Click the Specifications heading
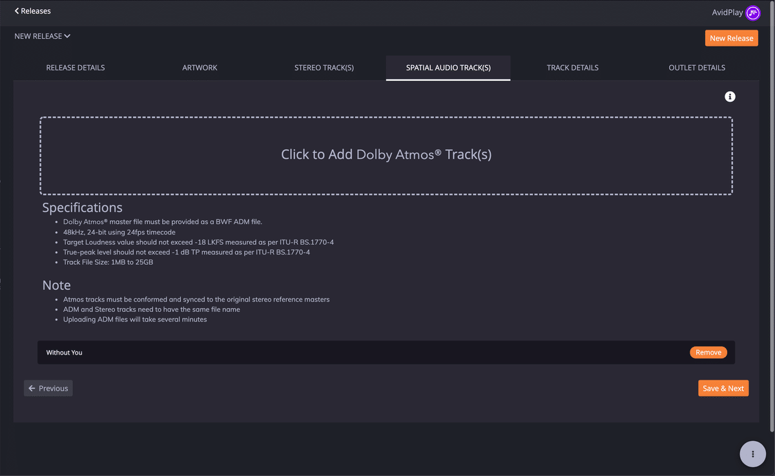The height and width of the screenshot is (476, 775). tap(82, 208)
